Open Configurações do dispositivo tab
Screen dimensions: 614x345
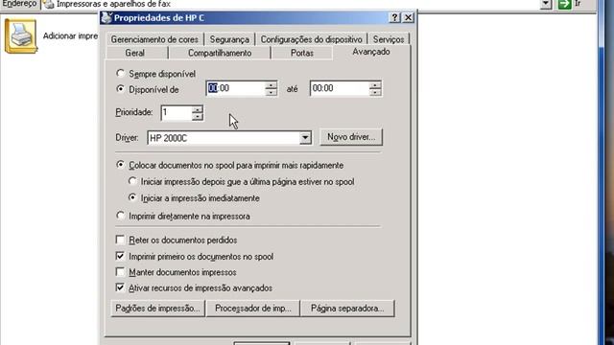pyautogui.click(x=311, y=39)
